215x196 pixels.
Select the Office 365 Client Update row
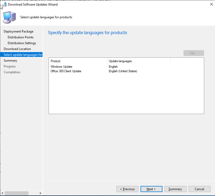tap(66, 71)
